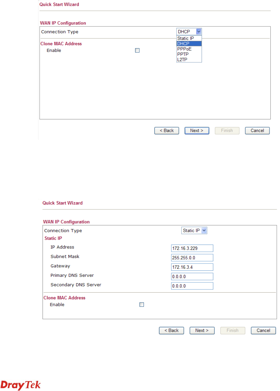Screen dimensions: 280x391
Task: Choose the highlighted DHCP list option
Action: click(189, 44)
